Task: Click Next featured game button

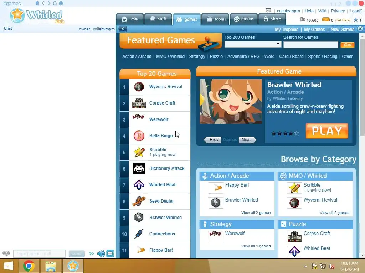Action: pyautogui.click(x=247, y=139)
